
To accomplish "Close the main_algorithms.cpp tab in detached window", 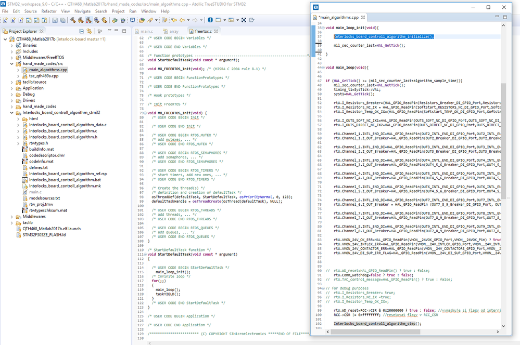I will tap(363, 18).
